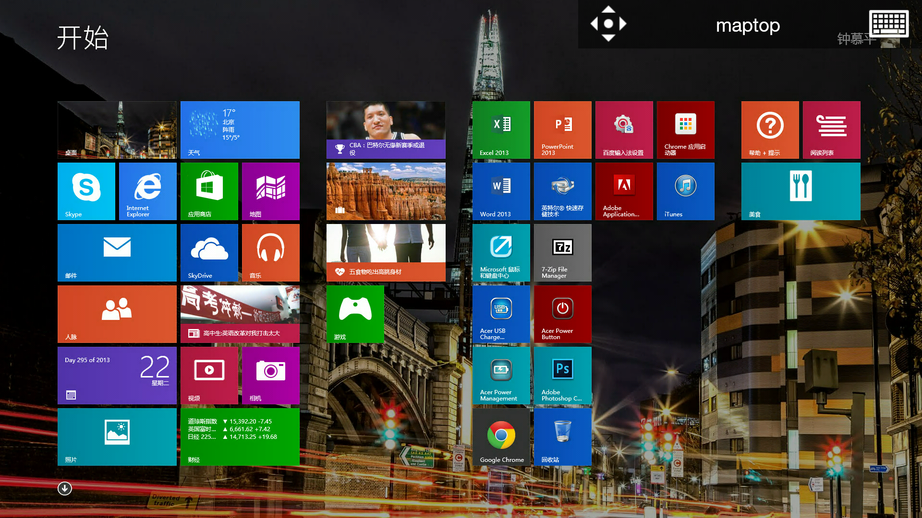Open the SkyDrive tile
Screen dimensions: 922x518
coord(209,253)
